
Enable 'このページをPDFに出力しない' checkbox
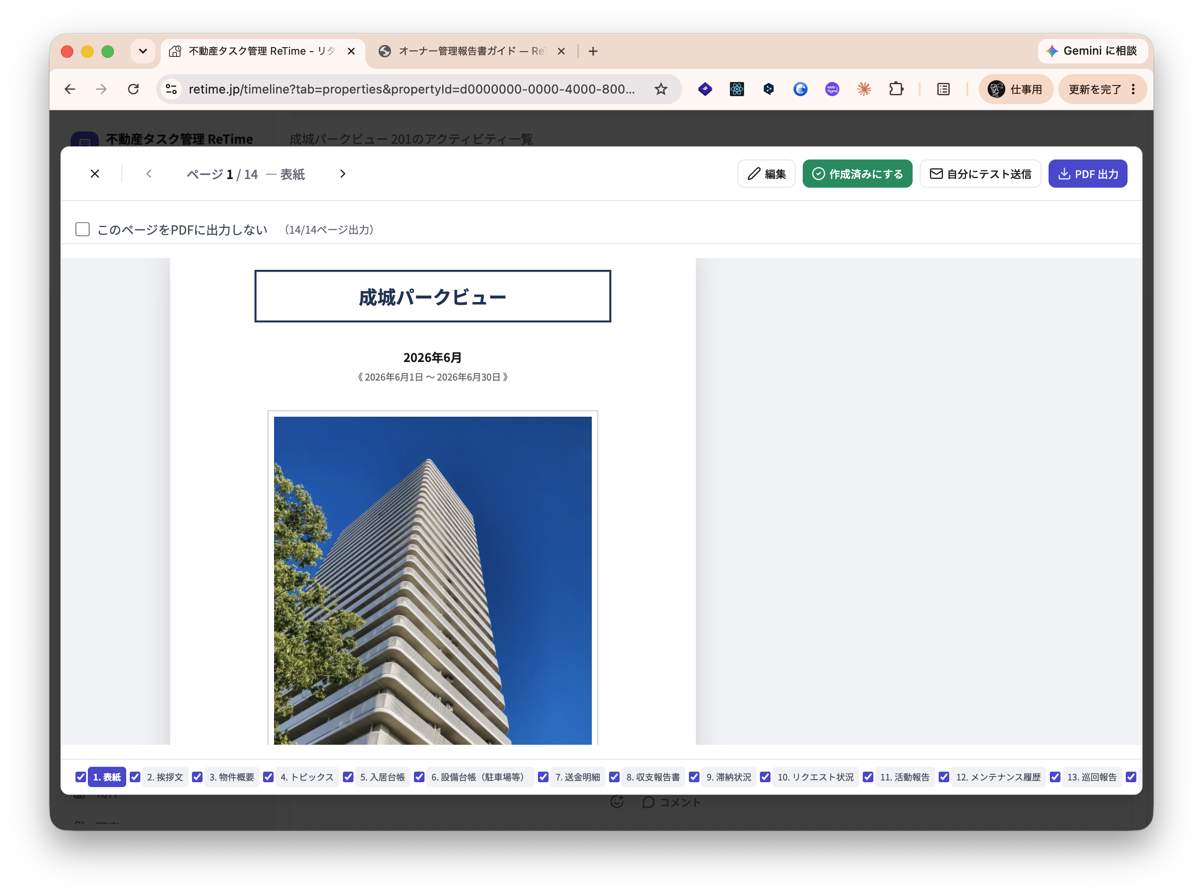click(83, 229)
